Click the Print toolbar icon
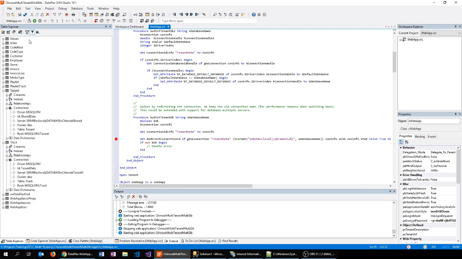Viewport: 462px width, 259px height. click(x=73, y=15)
